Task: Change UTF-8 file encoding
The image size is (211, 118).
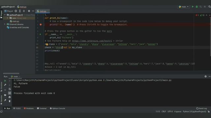Action: pyautogui.click(x=170, y=111)
